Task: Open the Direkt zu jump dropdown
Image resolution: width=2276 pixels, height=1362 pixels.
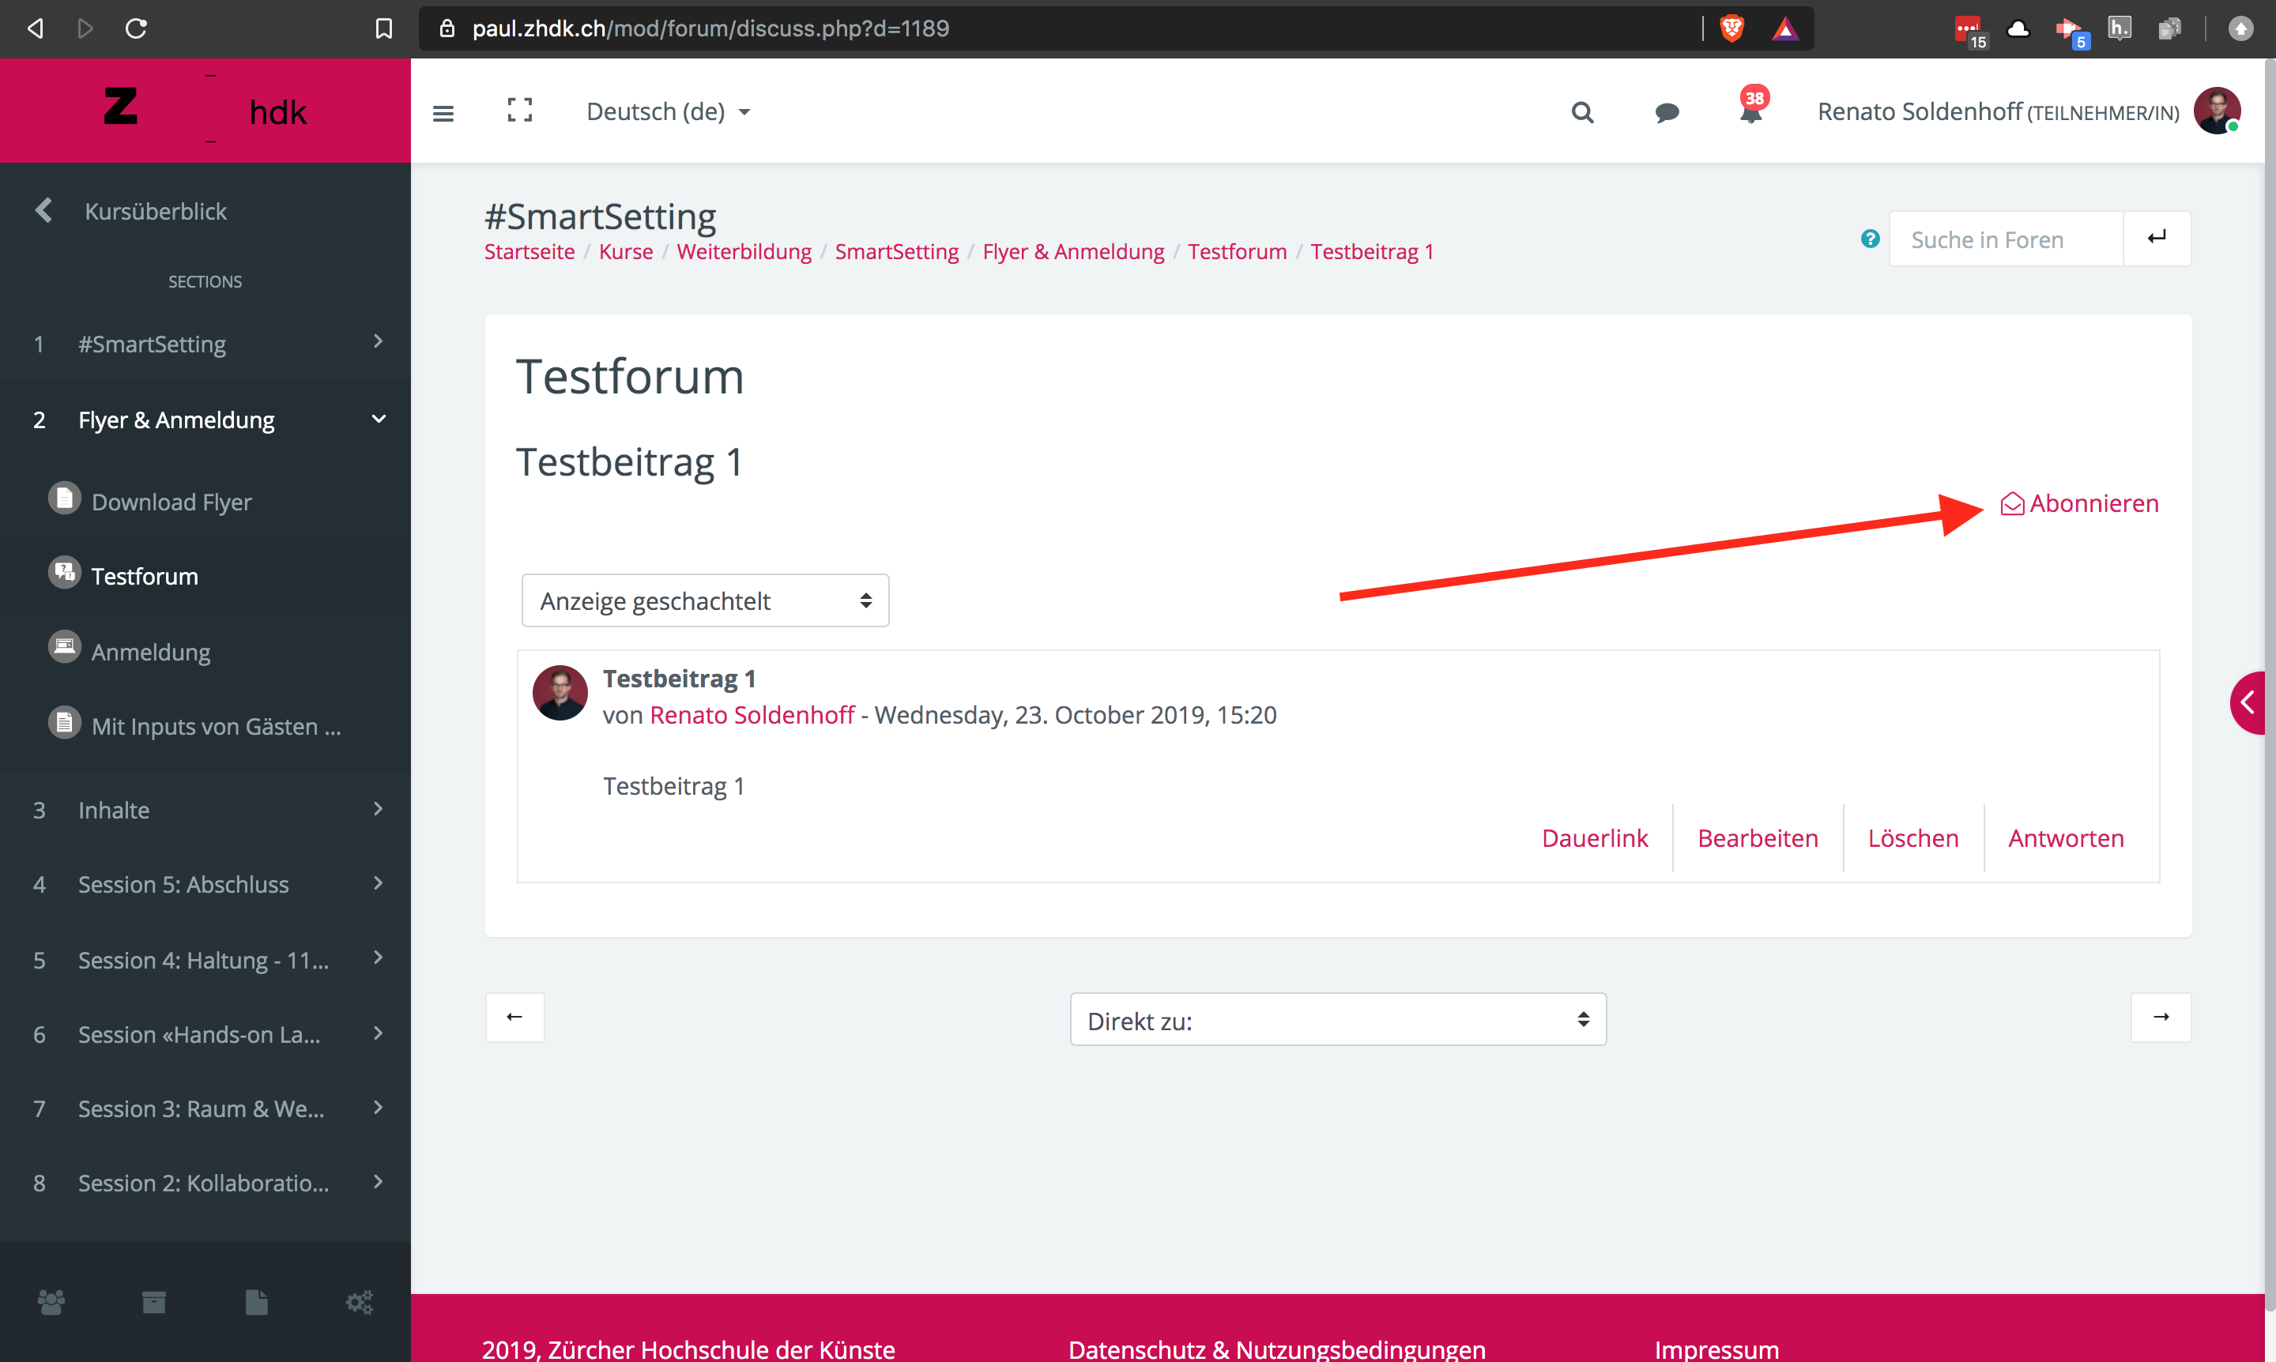Action: tap(1337, 1020)
